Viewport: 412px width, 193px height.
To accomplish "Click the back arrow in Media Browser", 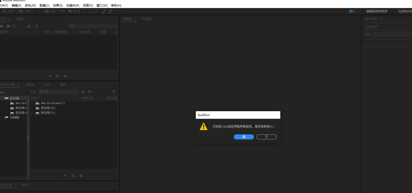I will [x=83, y=92].
